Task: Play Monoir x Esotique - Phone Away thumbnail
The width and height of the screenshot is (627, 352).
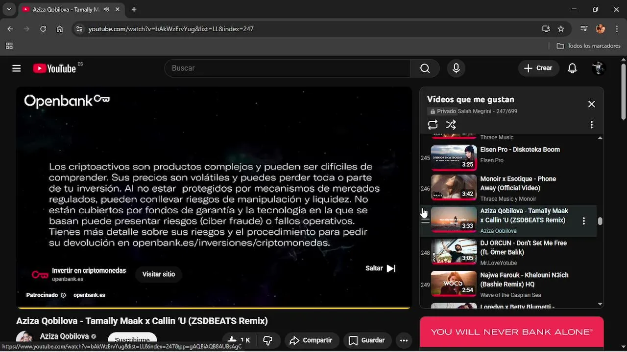Action: click(x=454, y=188)
